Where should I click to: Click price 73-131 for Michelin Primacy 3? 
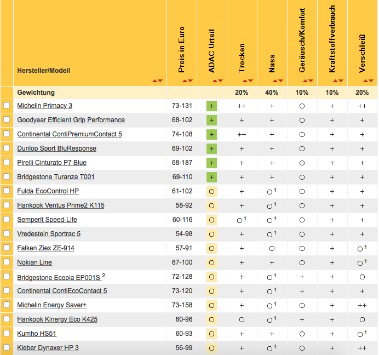click(182, 106)
